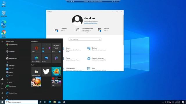Click the user account icon in Start rail
The width and height of the screenshot is (186, 104).
[x=2, y=79]
